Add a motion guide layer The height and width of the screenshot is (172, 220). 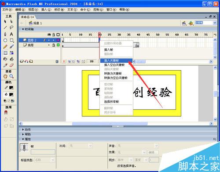tap(26, 61)
